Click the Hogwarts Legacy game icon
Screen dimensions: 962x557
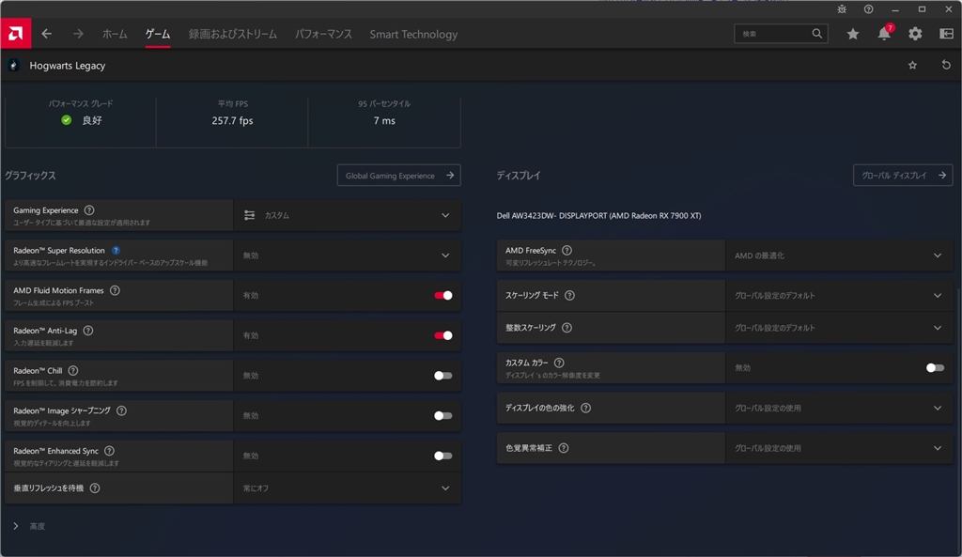13,65
